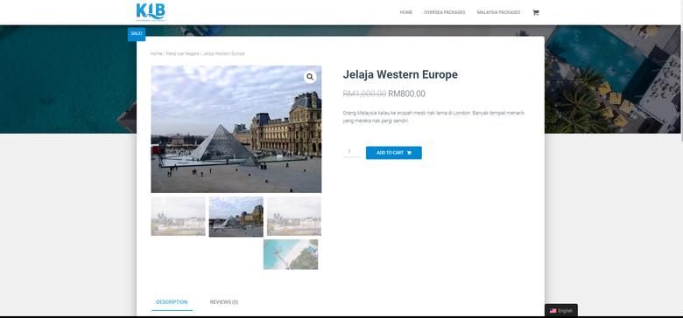Screen dimensions: 683x318
Task: Click the Jelaja Western Europe product title
Action: point(400,75)
